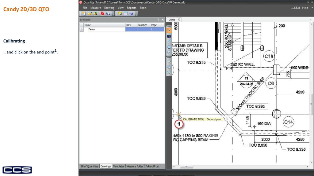
Task: Click the blue checkmark toolbar icon
Action: coord(131,13)
